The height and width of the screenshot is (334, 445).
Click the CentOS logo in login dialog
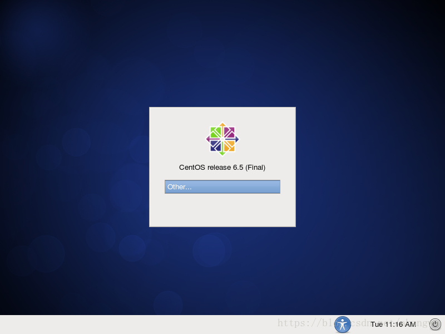coord(222,139)
